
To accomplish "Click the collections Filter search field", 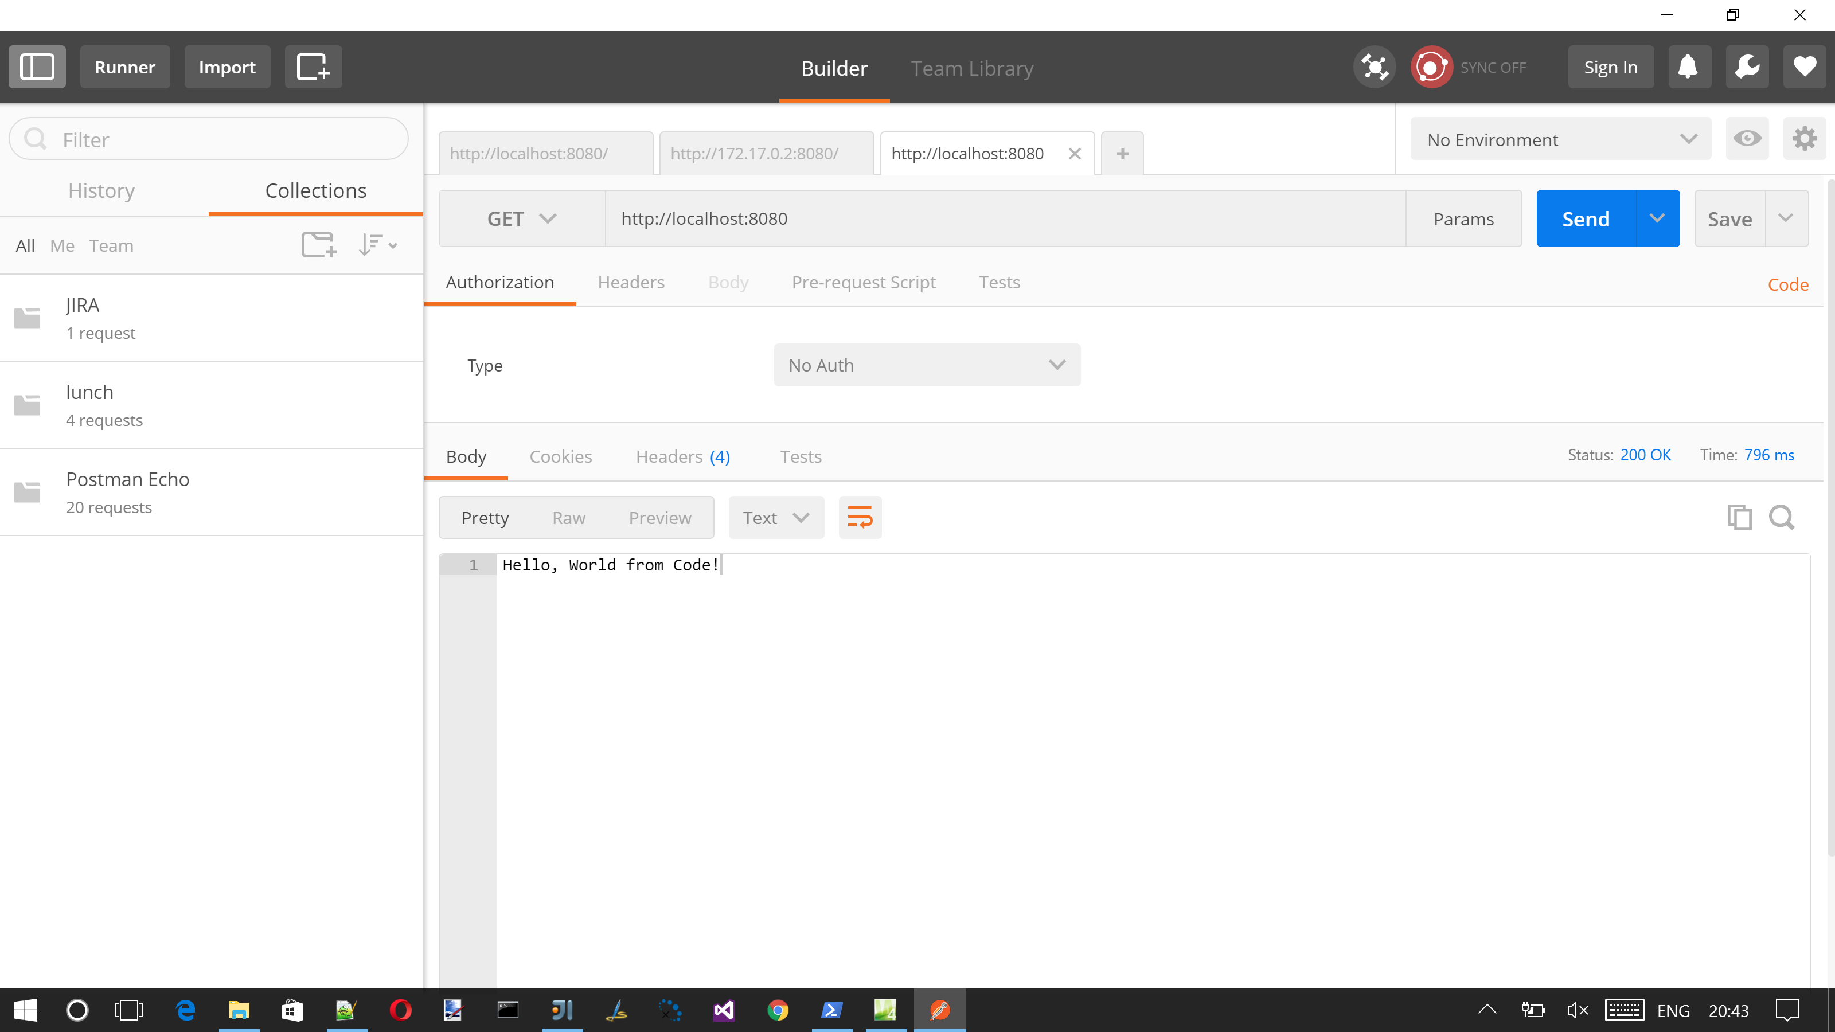I will click(x=209, y=139).
